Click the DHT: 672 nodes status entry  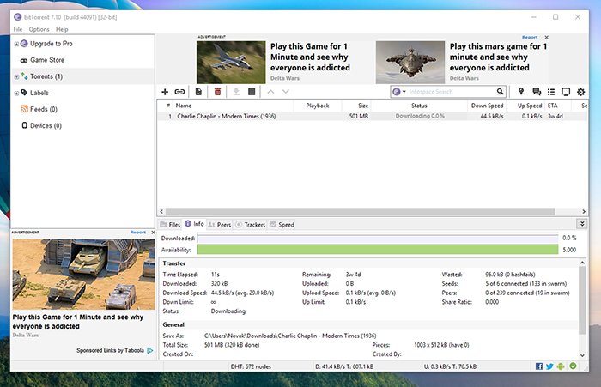coord(251,366)
